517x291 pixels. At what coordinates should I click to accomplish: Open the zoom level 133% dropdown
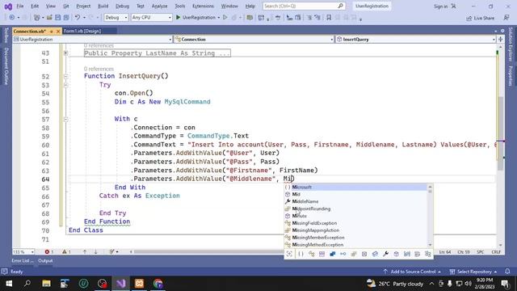pos(23,251)
